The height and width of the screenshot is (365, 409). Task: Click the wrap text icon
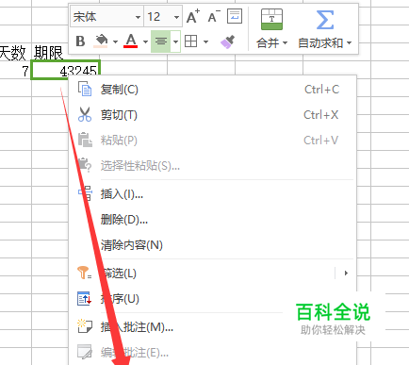click(235, 16)
